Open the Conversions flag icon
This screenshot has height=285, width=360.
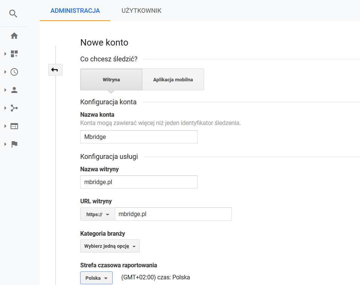pyautogui.click(x=14, y=144)
